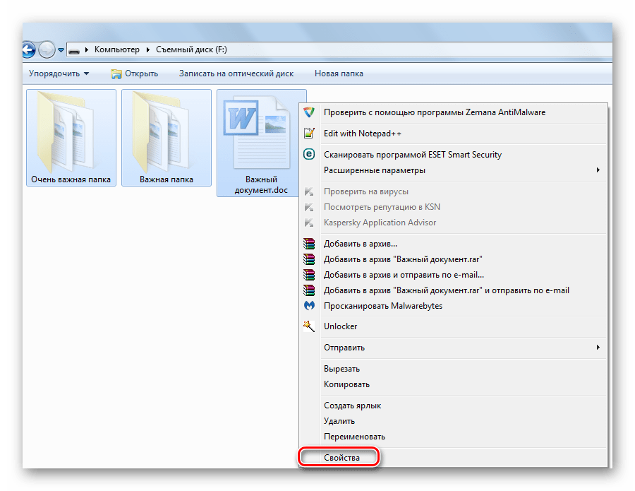Choose Переименовать from context menu

453,437
